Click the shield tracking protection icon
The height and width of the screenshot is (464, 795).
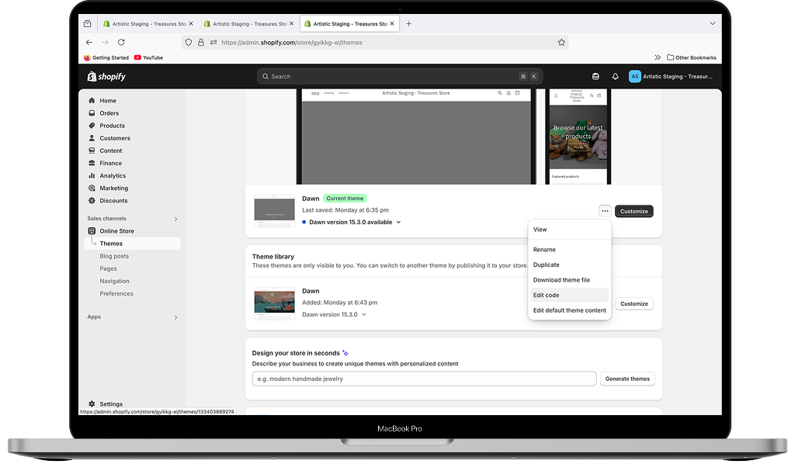(x=189, y=43)
